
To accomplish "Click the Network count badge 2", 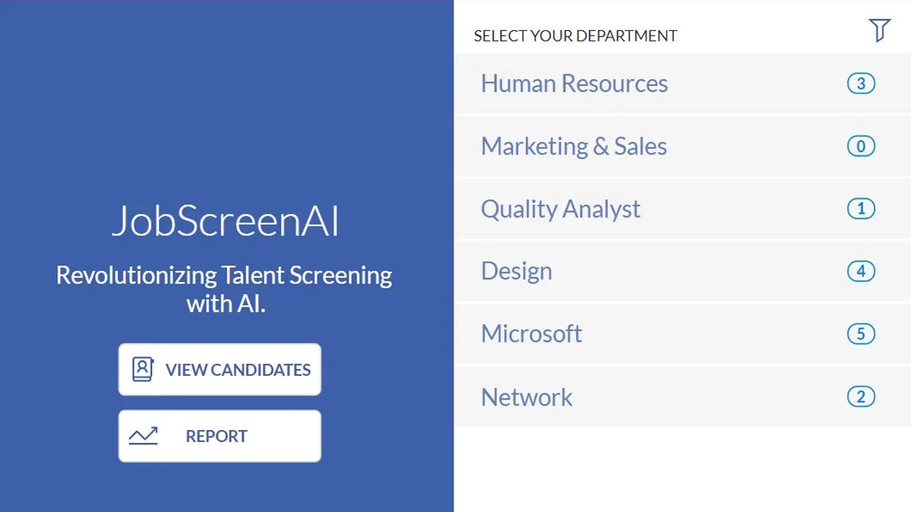I will (x=861, y=397).
